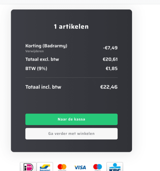Click the €20,61 subtotal amount
The image size is (160, 171).
click(x=110, y=59)
